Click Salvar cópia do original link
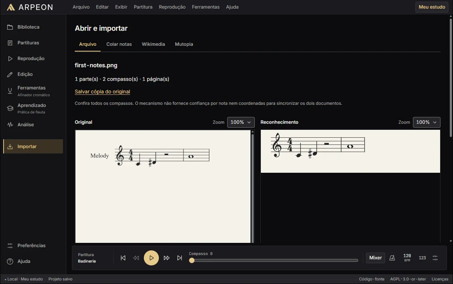This screenshot has width=453, height=284. 102,92
